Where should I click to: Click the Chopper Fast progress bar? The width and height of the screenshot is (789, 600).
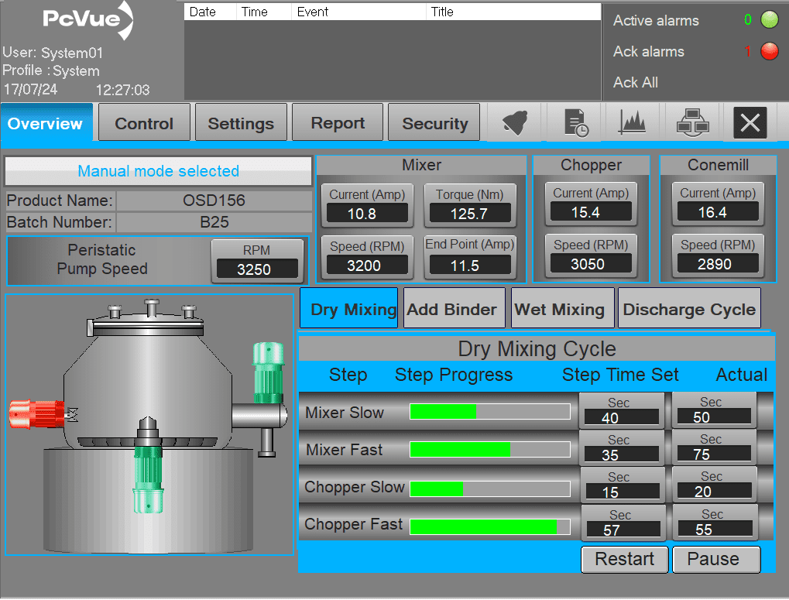(489, 527)
